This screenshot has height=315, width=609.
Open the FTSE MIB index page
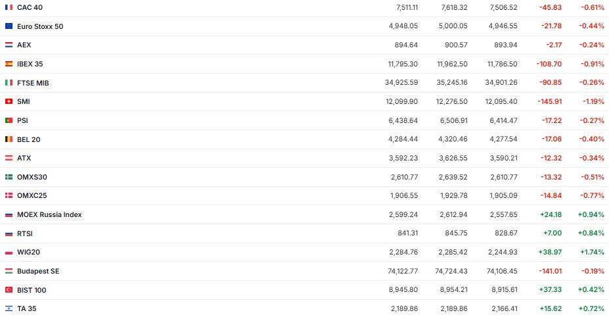[33, 83]
